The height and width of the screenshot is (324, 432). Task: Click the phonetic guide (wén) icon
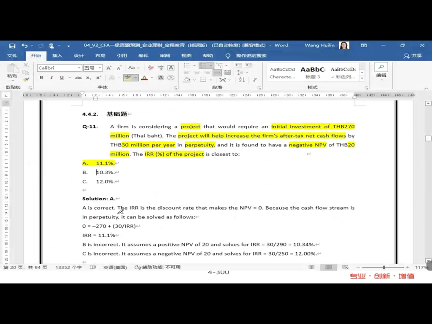click(x=161, y=68)
